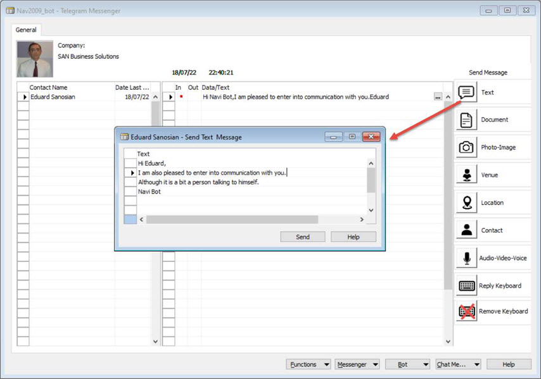Click the Out column header
This screenshot has width=541, height=379.
[193, 87]
